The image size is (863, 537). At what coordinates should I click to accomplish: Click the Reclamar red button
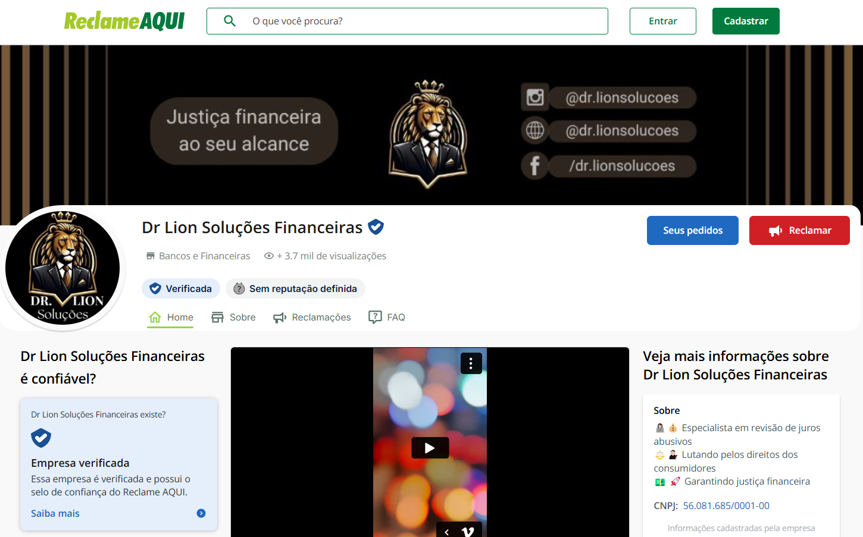tap(799, 230)
